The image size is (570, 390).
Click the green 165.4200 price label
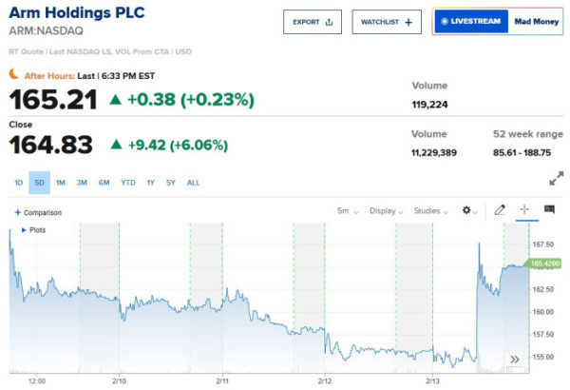tap(543, 263)
